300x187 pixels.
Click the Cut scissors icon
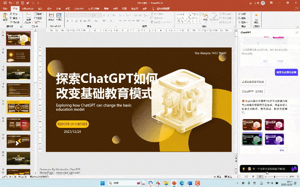(11, 14)
